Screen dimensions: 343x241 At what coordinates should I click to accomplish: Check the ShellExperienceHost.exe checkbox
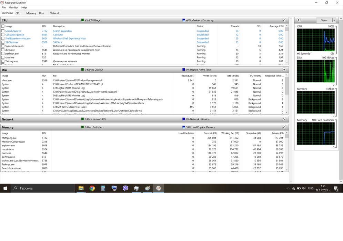tap(3, 39)
